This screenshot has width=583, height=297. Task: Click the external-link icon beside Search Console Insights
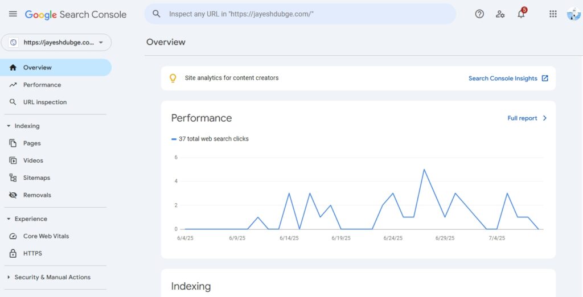(545, 78)
